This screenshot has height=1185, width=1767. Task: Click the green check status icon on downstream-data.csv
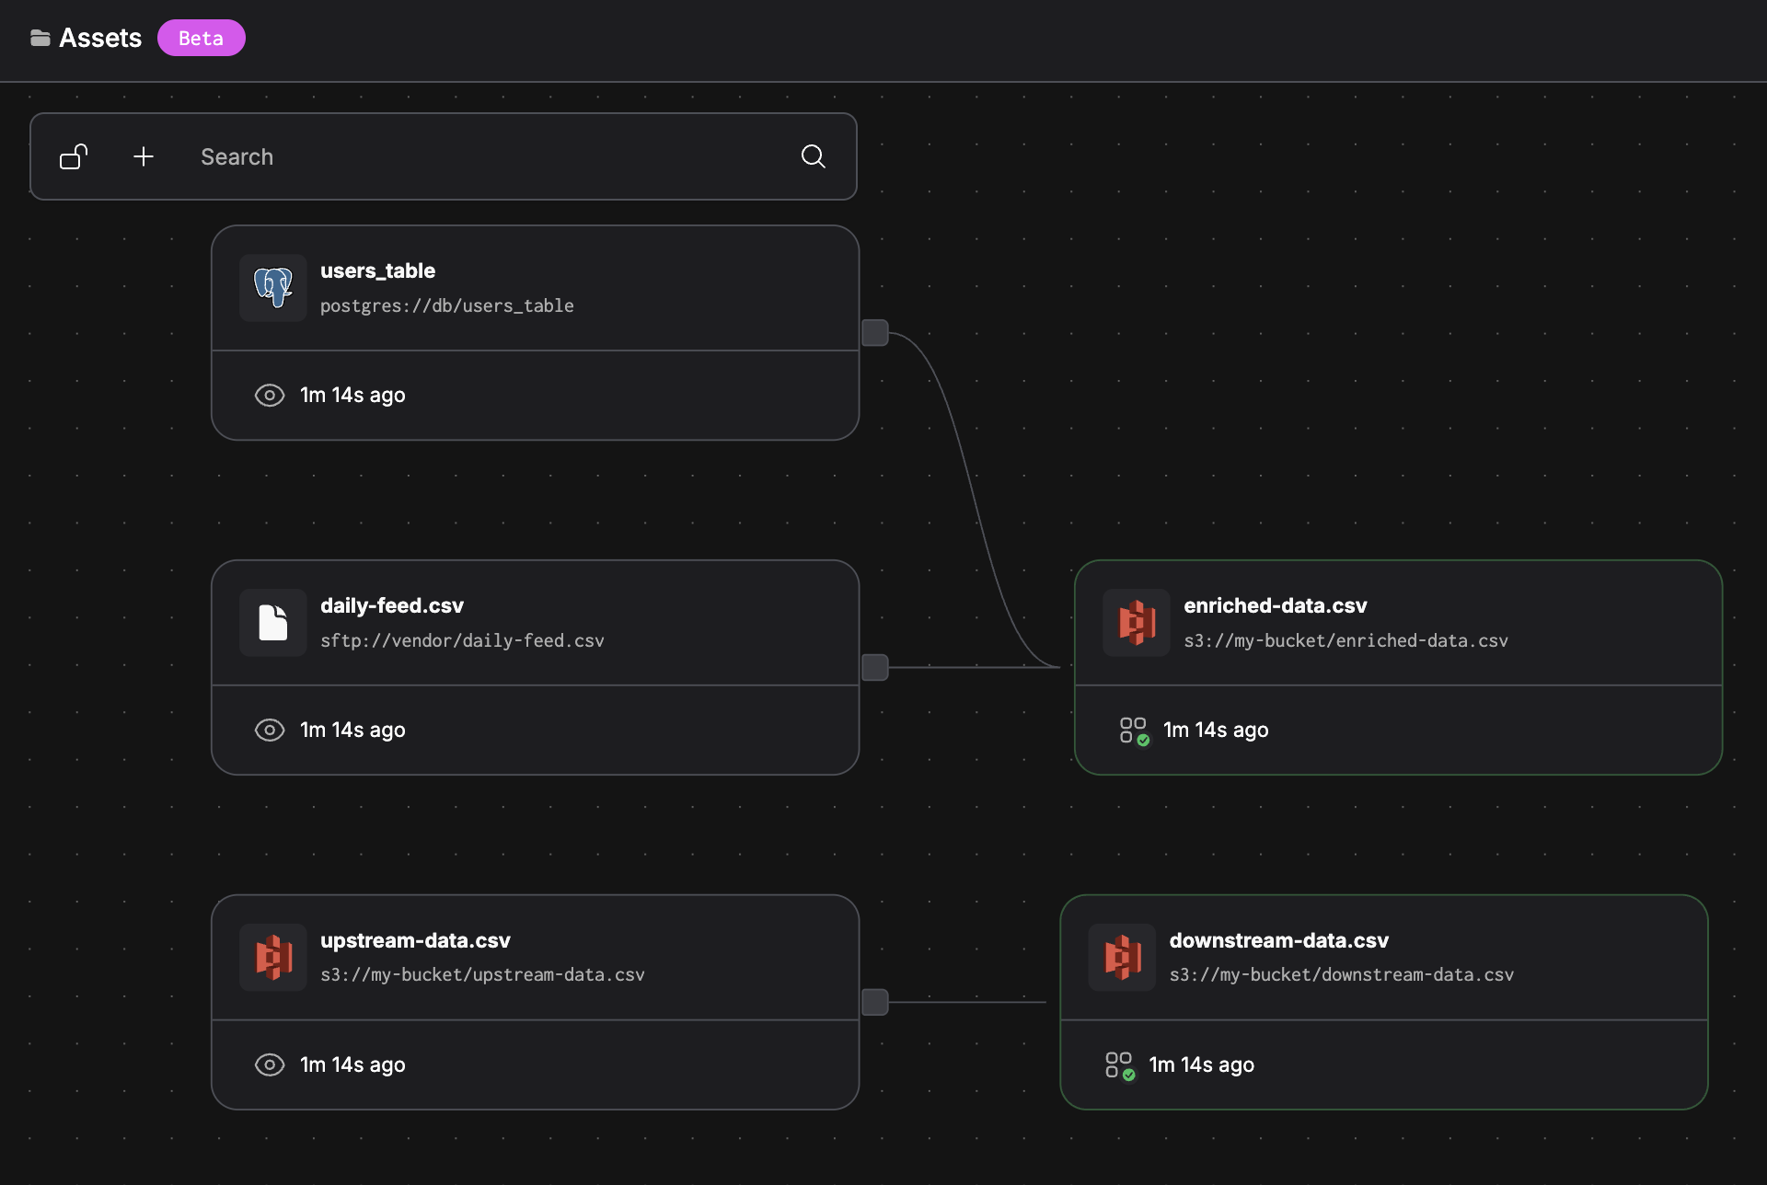(1117, 1064)
